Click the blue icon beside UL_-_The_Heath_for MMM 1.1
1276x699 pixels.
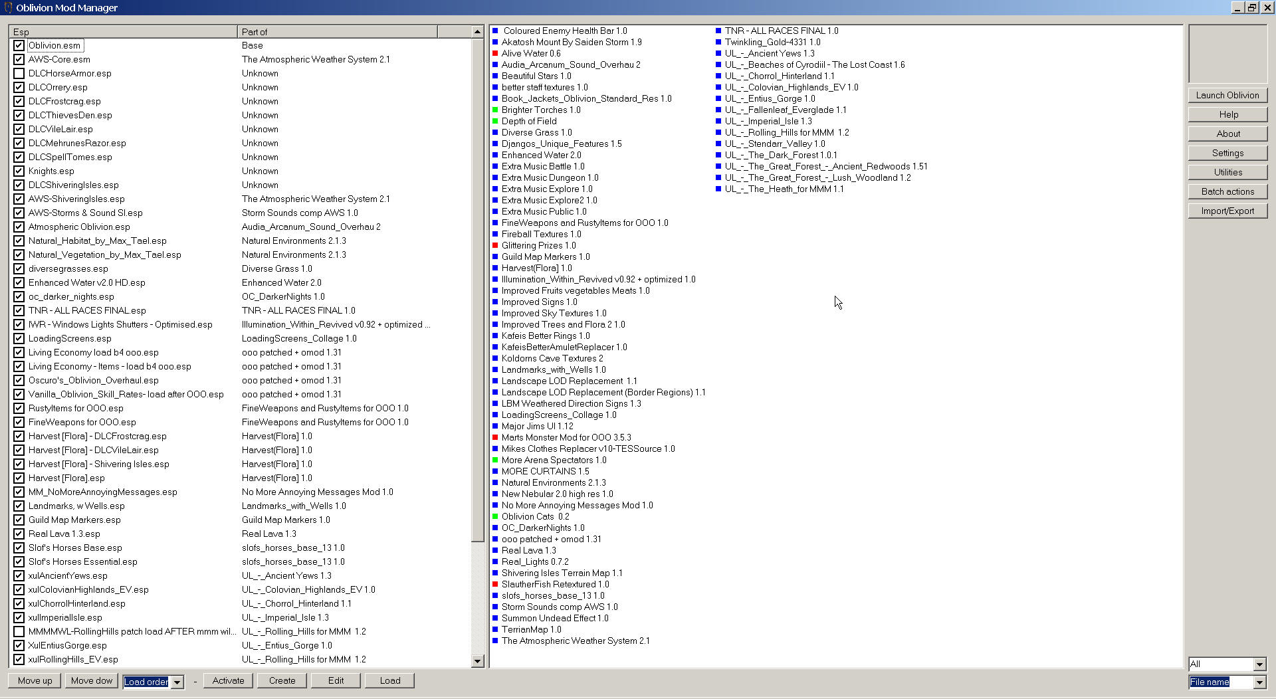(x=718, y=189)
